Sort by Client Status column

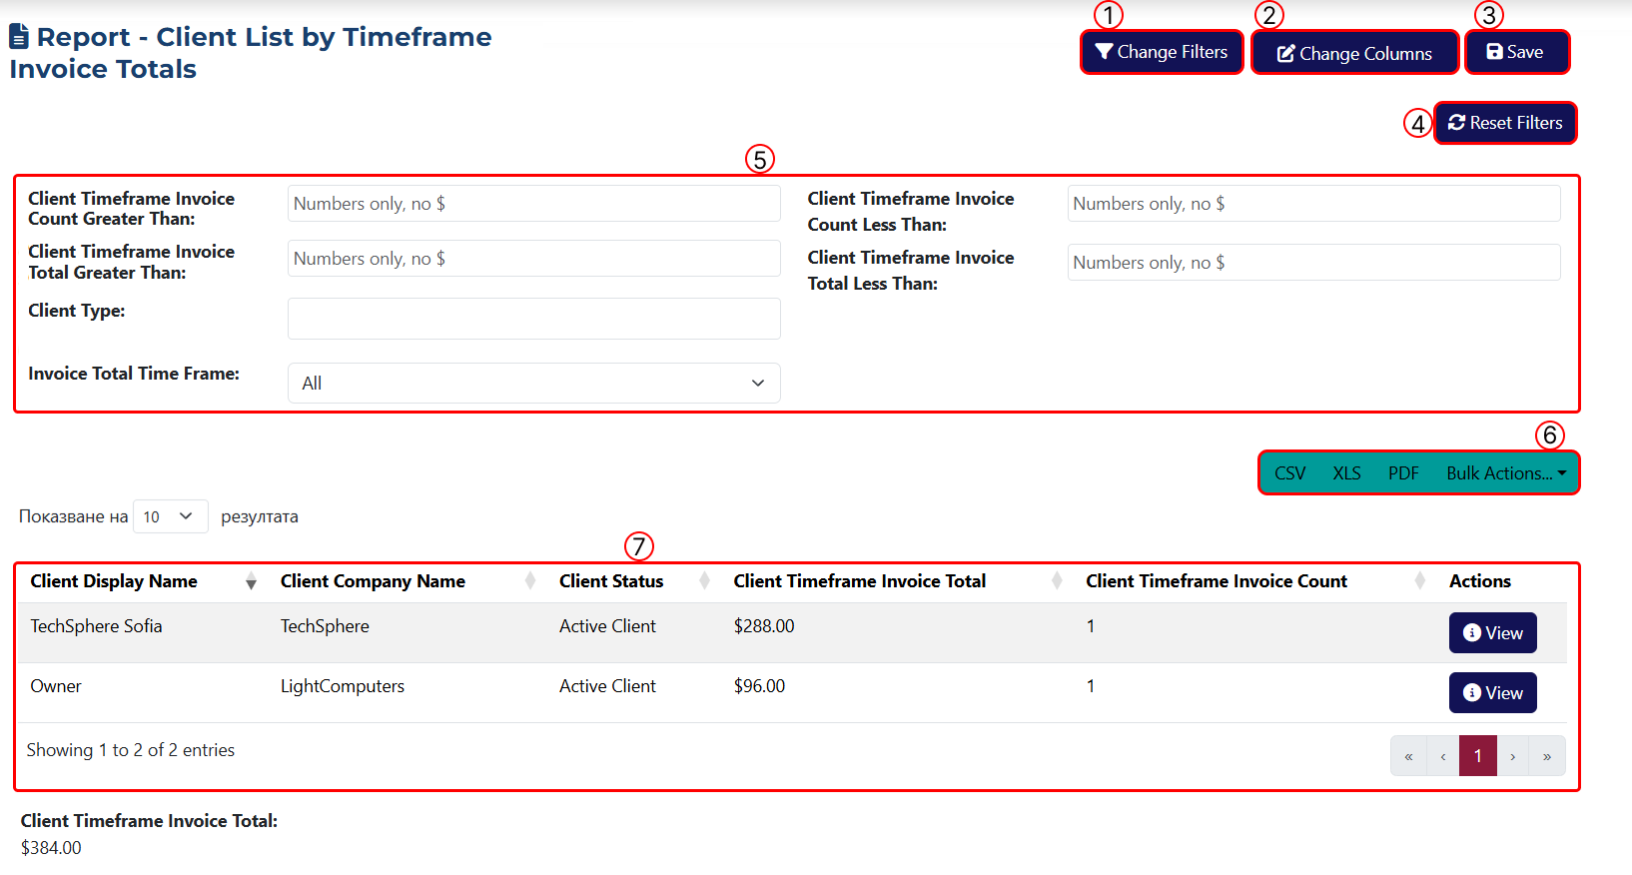pos(634,581)
